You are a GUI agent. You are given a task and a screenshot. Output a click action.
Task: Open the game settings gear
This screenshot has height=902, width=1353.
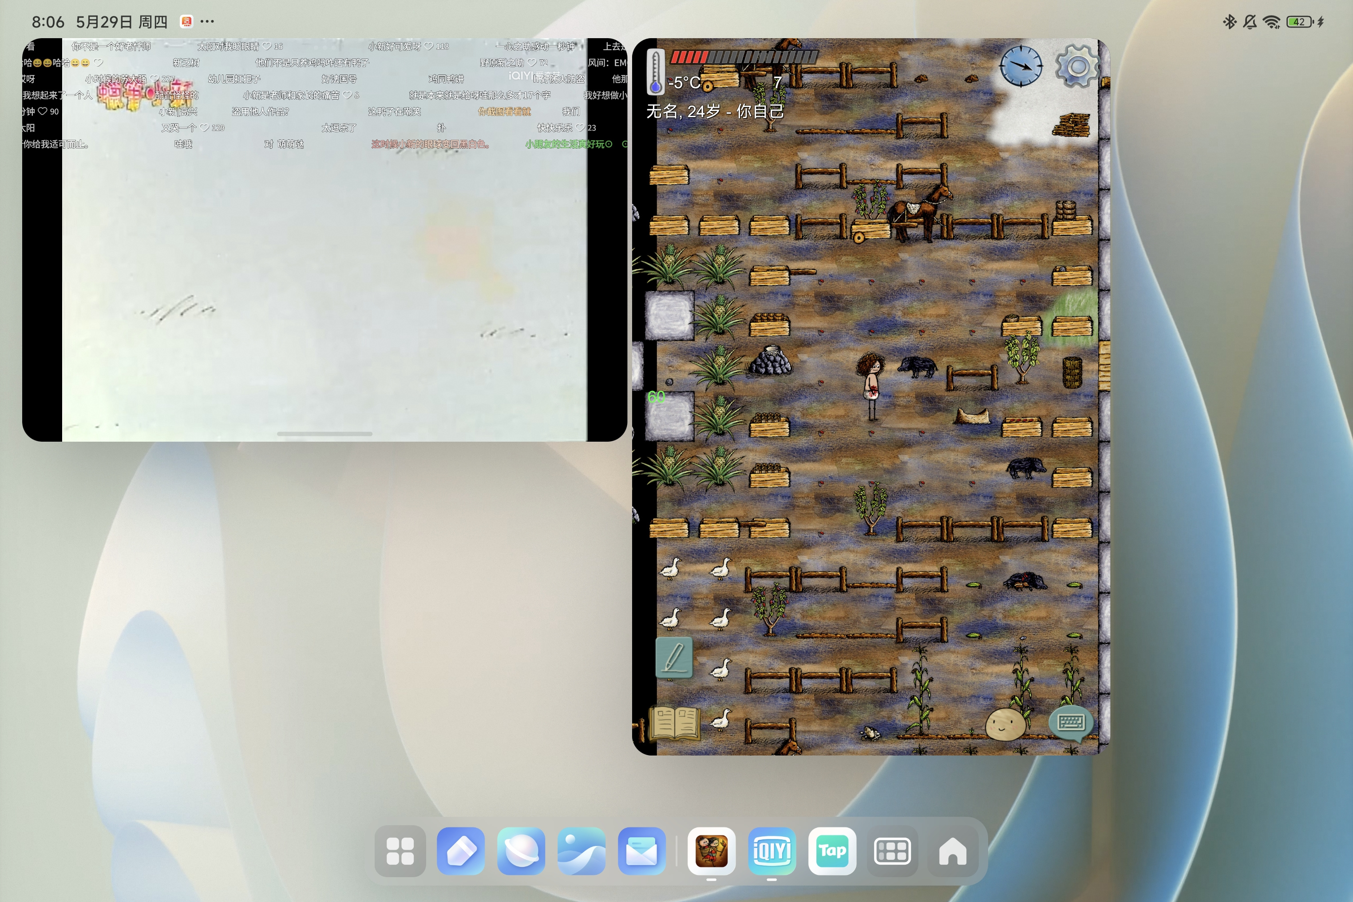(x=1077, y=67)
